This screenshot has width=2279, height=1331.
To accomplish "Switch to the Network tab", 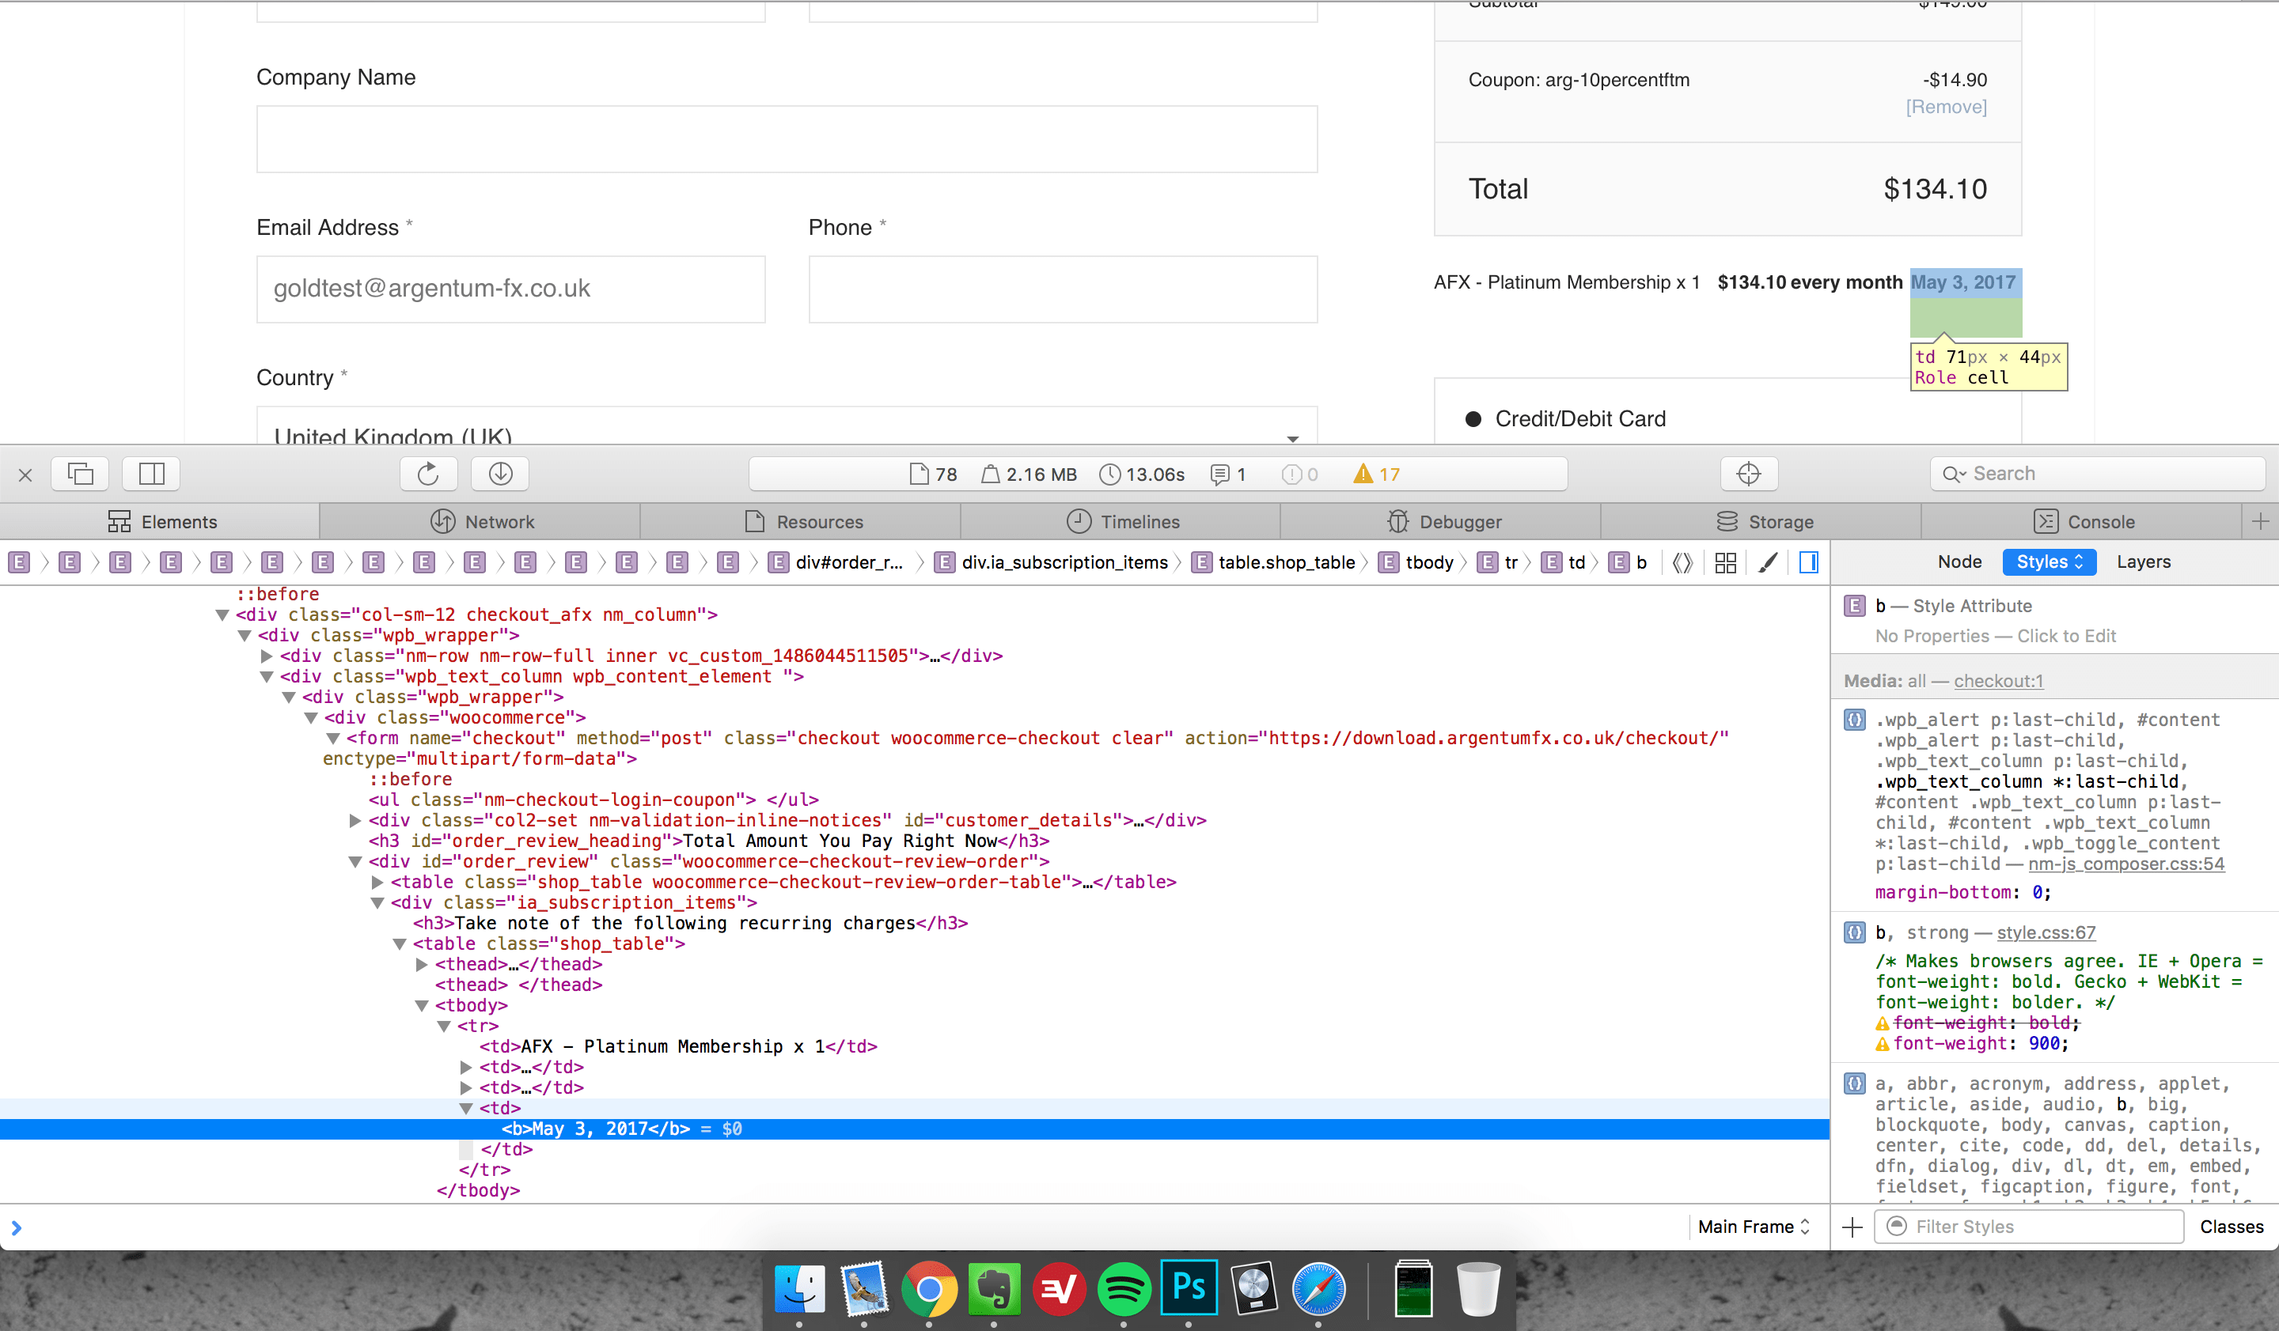I will click(481, 521).
